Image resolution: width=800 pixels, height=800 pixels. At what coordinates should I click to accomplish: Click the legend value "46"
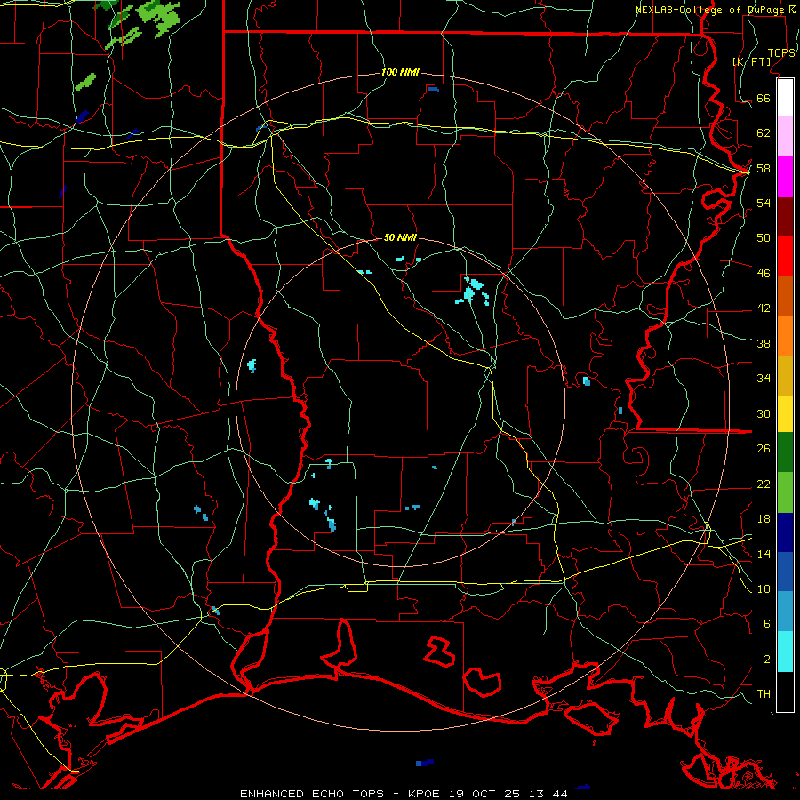pyautogui.click(x=764, y=274)
